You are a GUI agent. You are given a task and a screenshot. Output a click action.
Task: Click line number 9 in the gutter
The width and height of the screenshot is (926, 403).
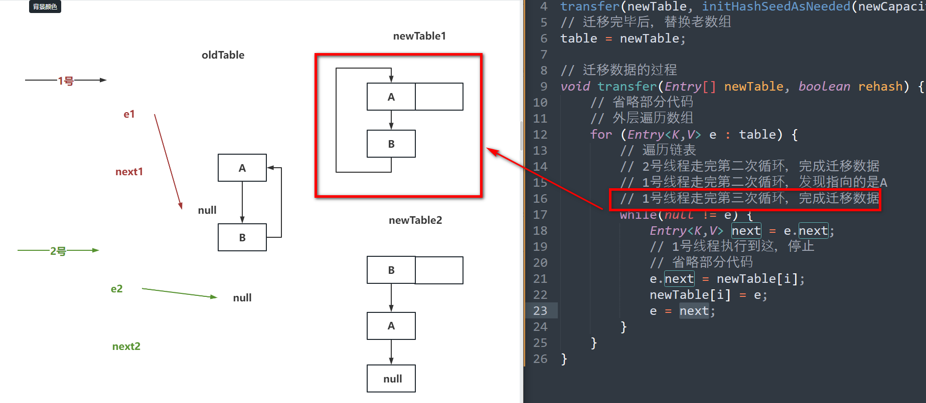point(544,87)
